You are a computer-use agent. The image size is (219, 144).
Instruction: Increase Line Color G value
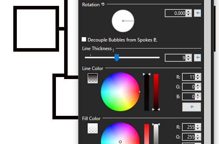[x=198, y=85]
